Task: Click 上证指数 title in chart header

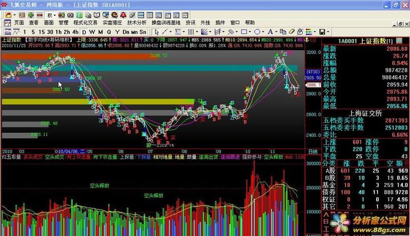Action: coord(11,40)
